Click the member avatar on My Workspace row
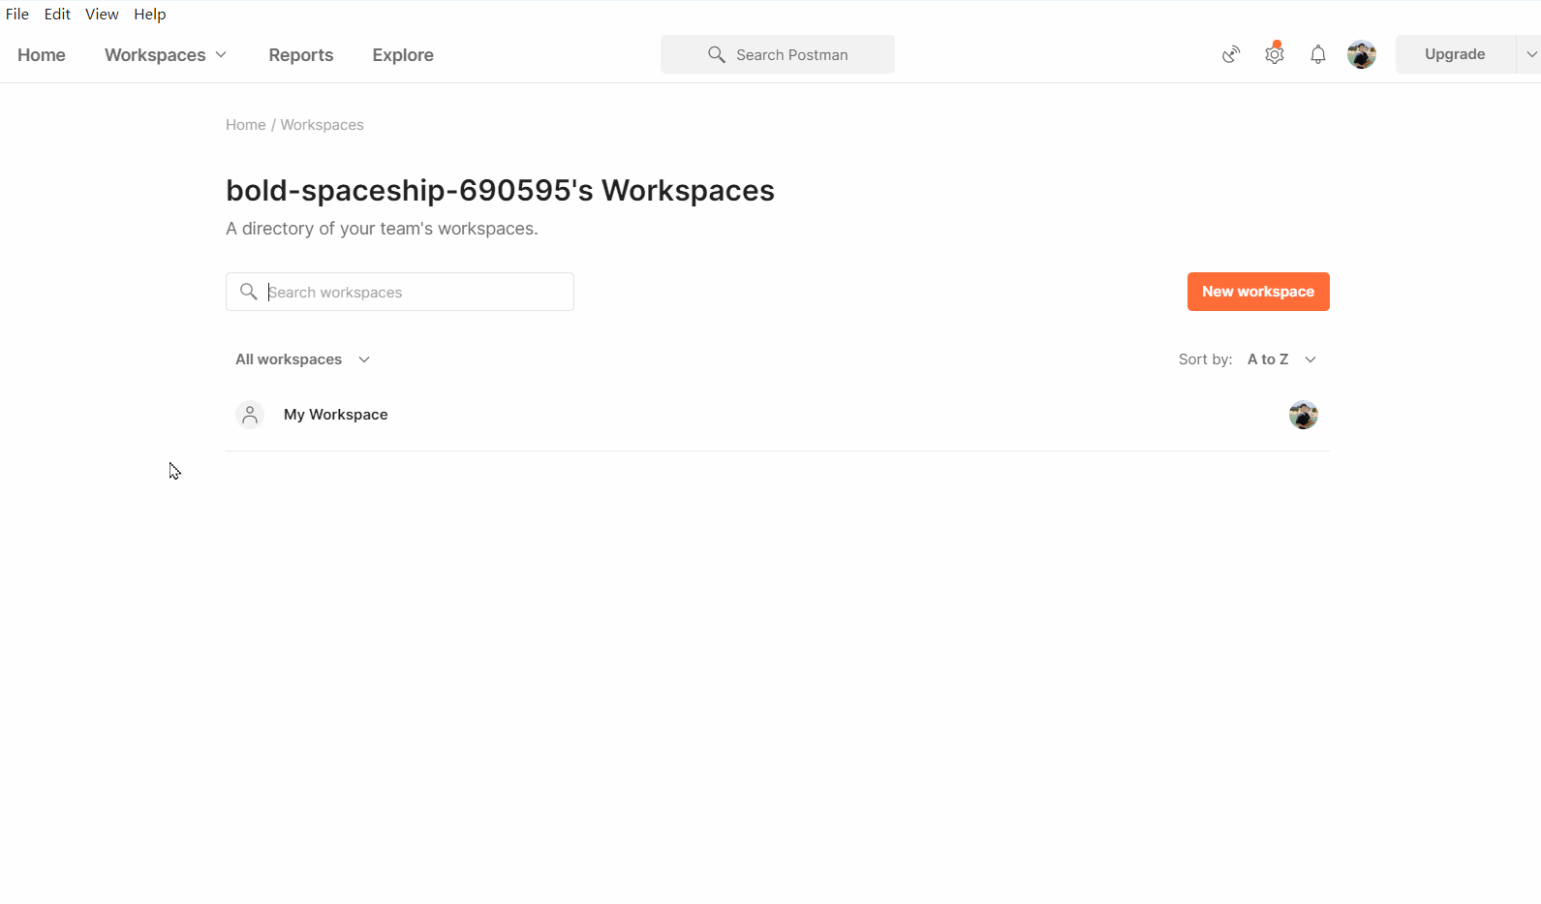This screenshot has width=1541, height=904. [x=1304, y=415]
